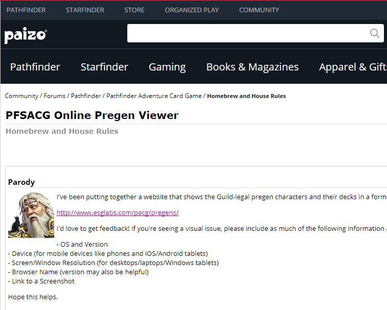Go to the Forums breadcrumb

coord(55,96)
